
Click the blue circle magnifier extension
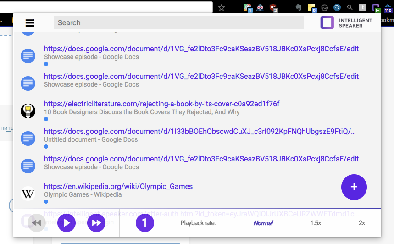pyautogui.click(x=337, y=7)
